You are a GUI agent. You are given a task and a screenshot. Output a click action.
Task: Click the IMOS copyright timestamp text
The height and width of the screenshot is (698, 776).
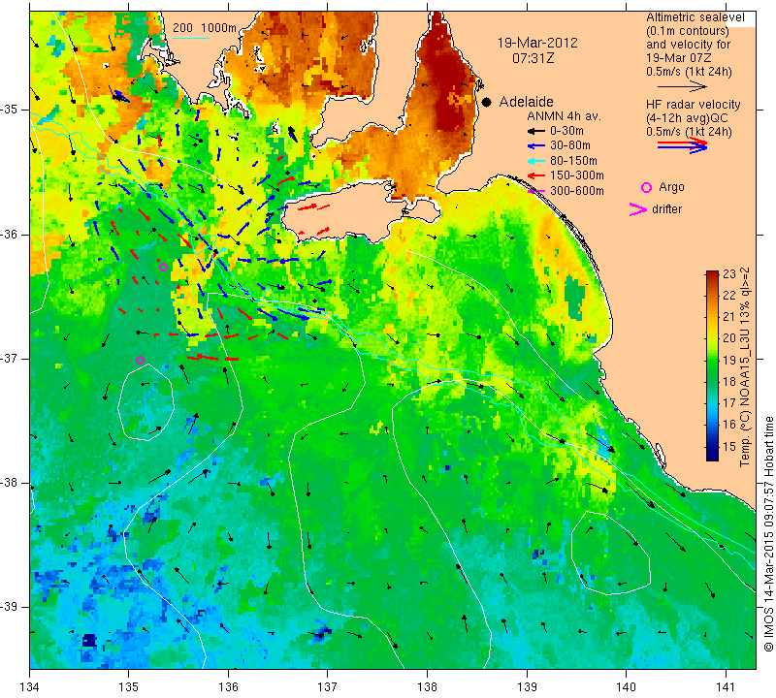[x=768, y=533]
